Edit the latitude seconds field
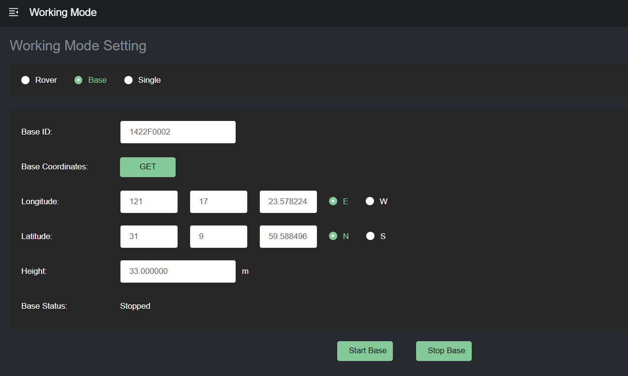 (288, 237)
